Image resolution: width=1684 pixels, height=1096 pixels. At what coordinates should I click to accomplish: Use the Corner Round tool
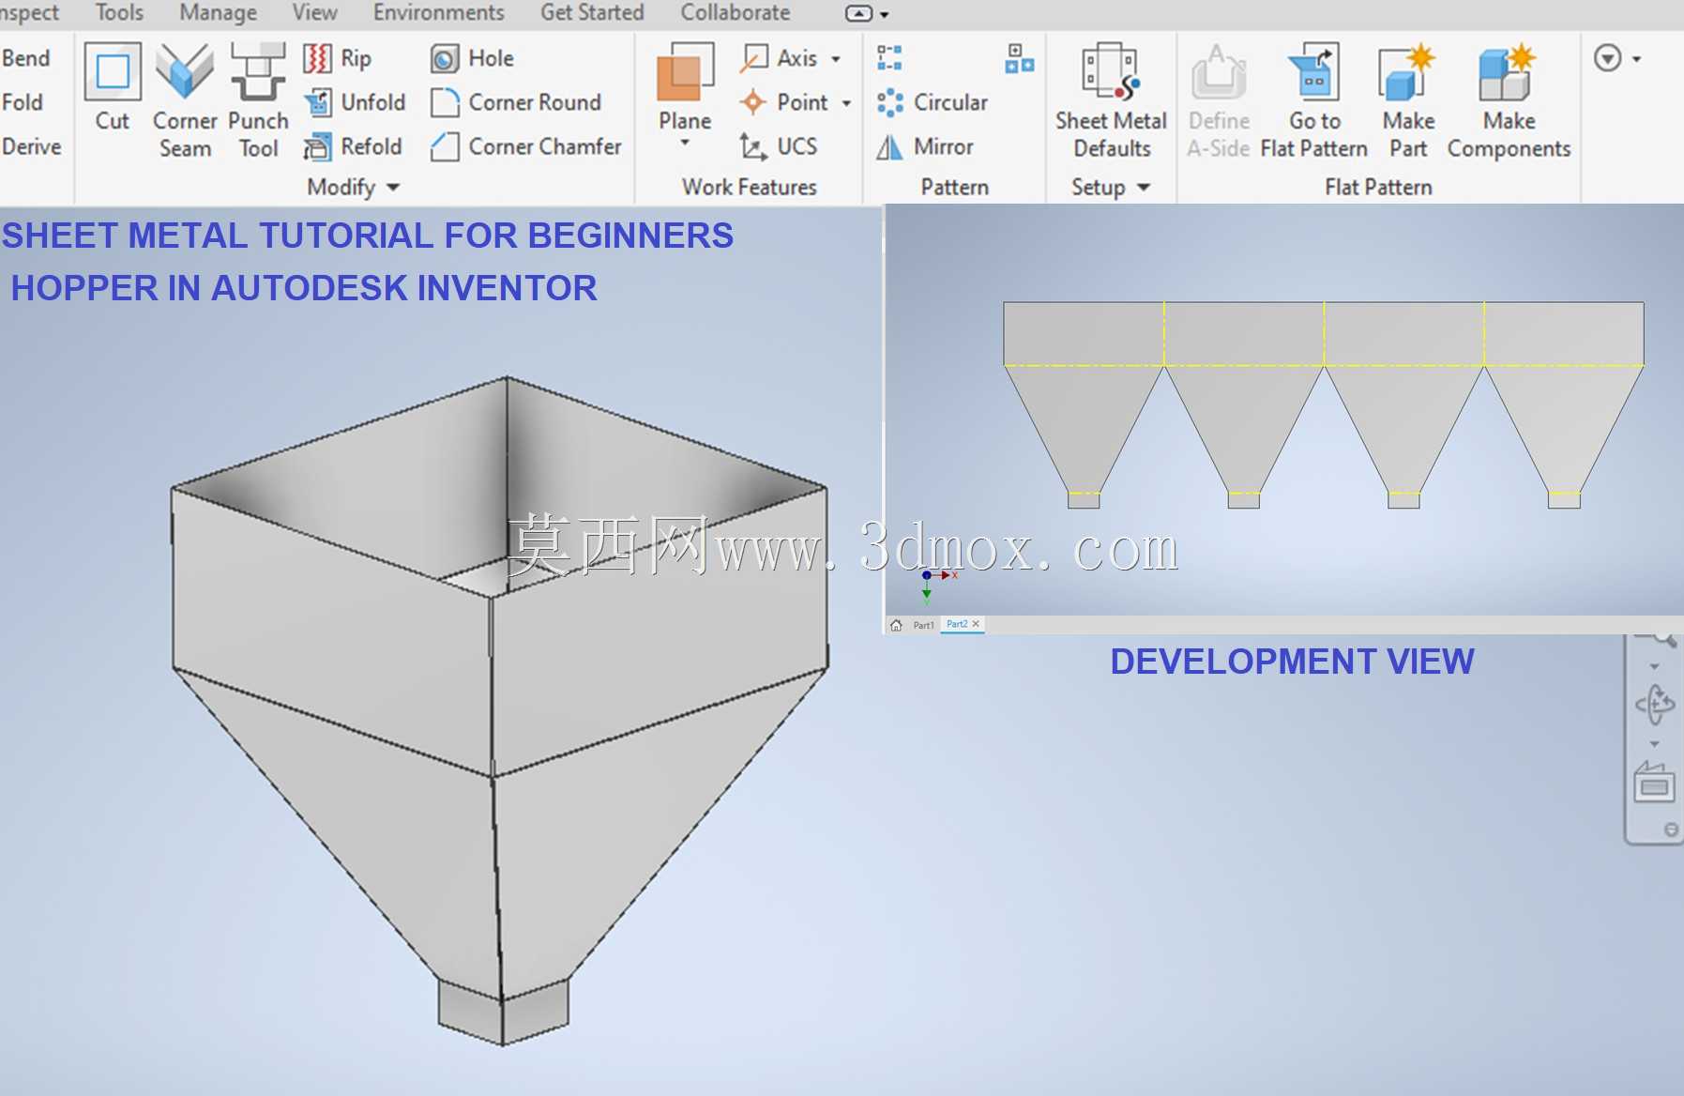[x=516, y=102]
